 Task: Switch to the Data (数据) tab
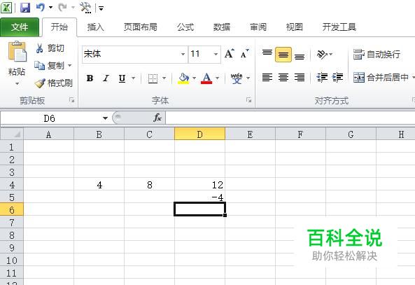click(x=222, y=27)
